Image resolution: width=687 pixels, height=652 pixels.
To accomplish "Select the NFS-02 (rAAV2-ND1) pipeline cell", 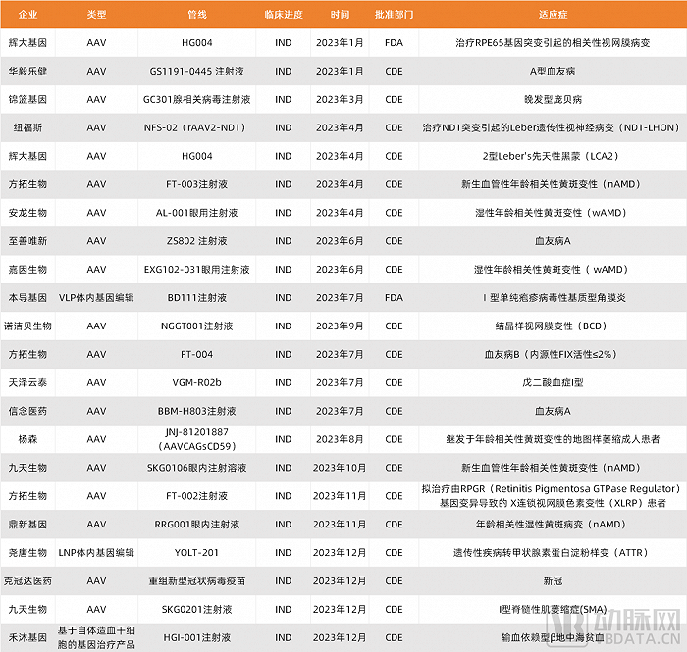I will click(x=196, y=127).
